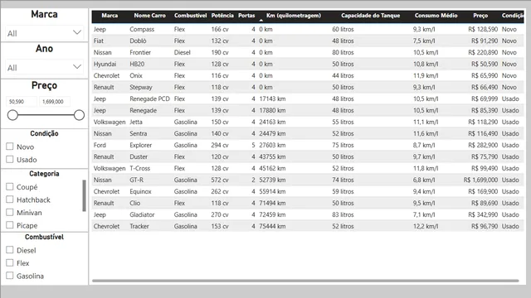This screenshot has height=298, width=531.
Task: Sort by Capacidade do Tanque header
Action: 371,16
